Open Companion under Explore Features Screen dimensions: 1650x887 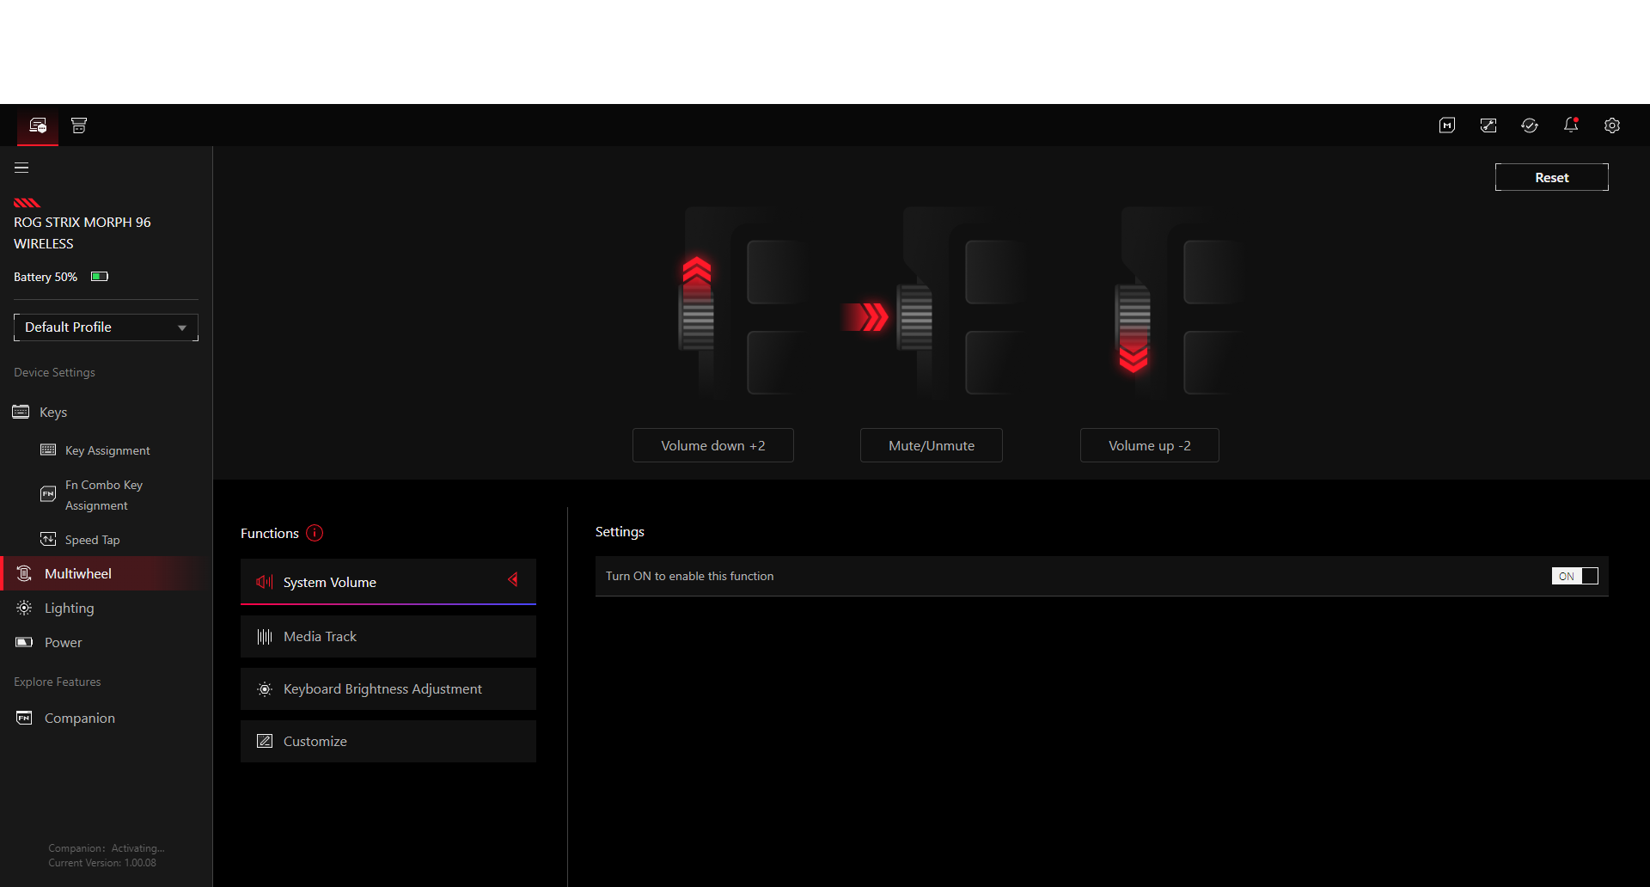click(79, 719)
